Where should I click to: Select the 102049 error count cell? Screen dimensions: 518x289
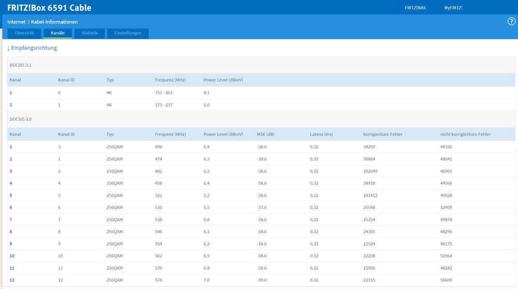click(371, 171)
